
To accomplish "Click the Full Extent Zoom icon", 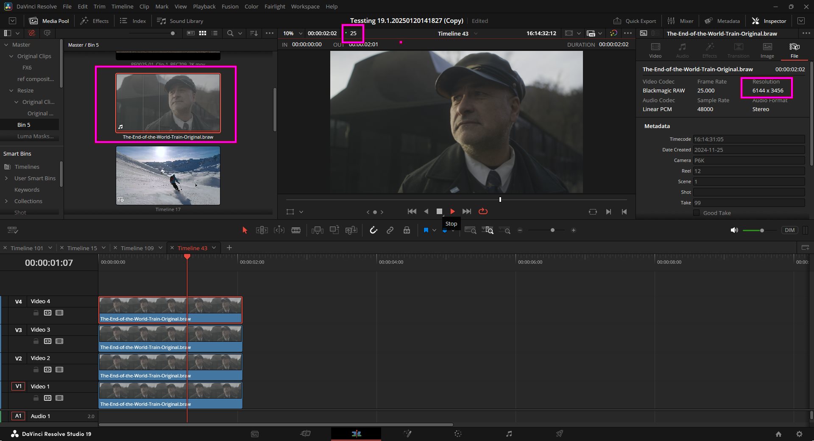I will click(470, 230).
